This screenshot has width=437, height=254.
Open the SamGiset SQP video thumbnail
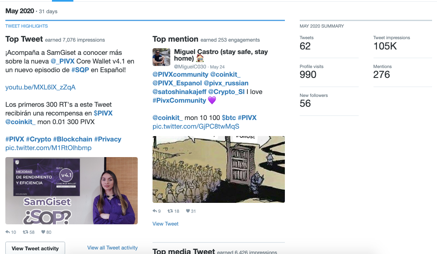click(x=71, y=191)
